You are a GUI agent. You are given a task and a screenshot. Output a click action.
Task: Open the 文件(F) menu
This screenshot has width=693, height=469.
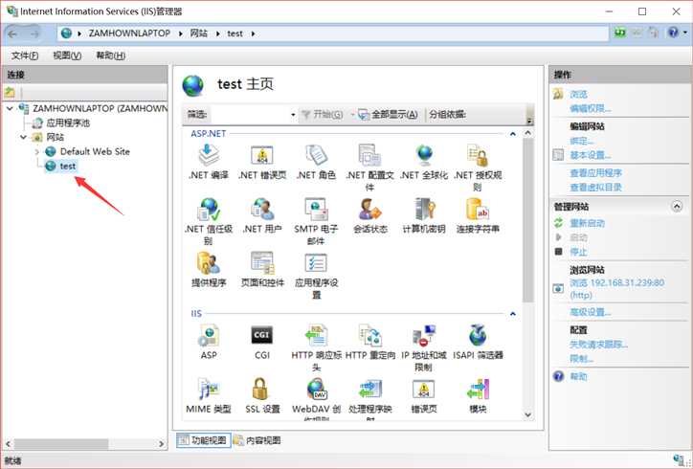(x=25, y=56)
